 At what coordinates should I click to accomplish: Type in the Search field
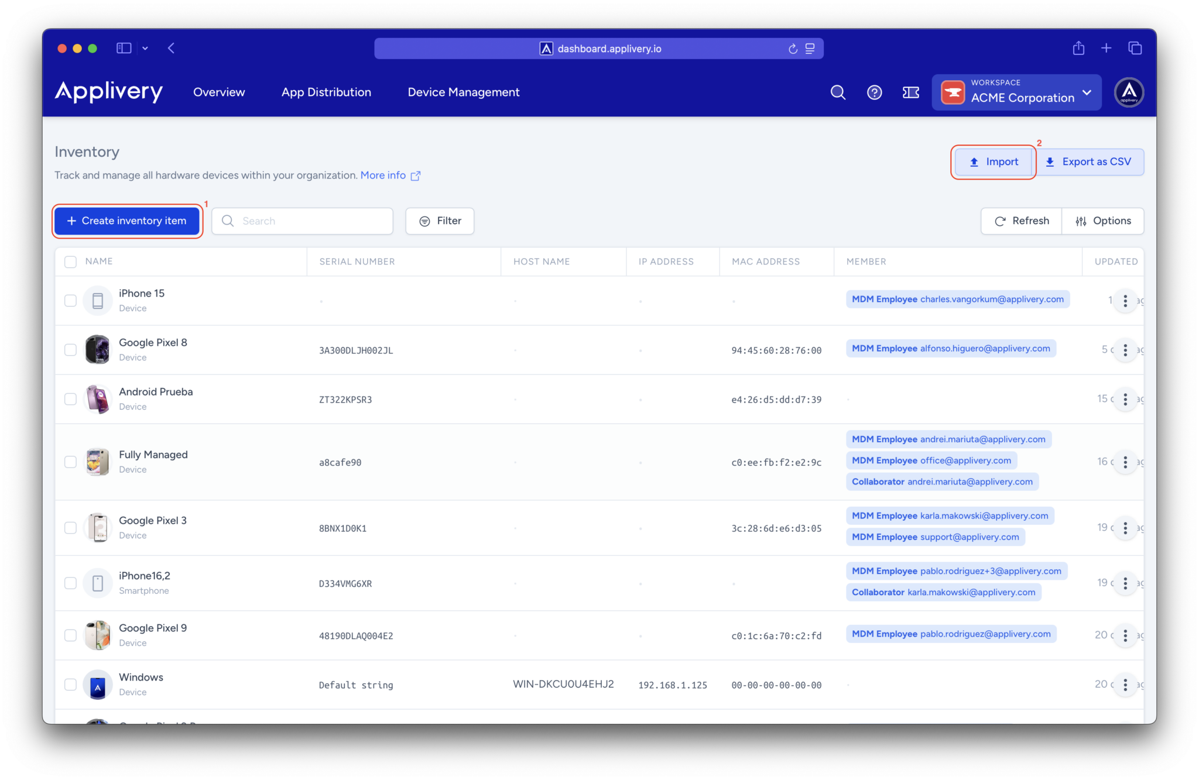click(302, 221)
